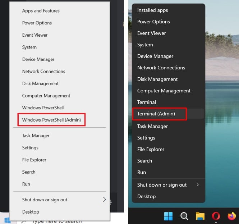This screenshot has height=224, width=239.
Task: Open Apps and Features in Windows 10 menu
Action: [60, 11]
